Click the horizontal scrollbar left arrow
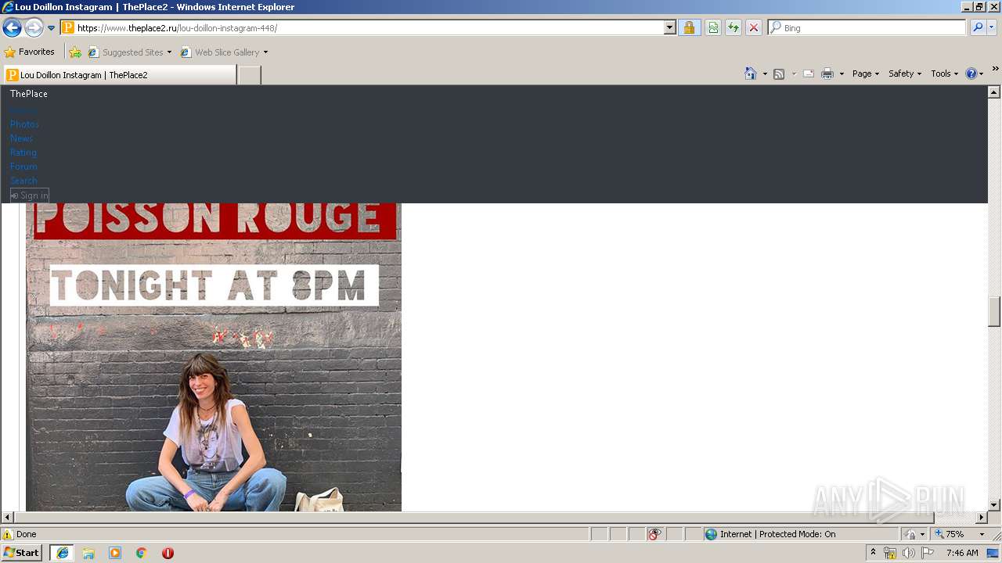Viewport: 1002px width, 563px height. pos(8,518)
